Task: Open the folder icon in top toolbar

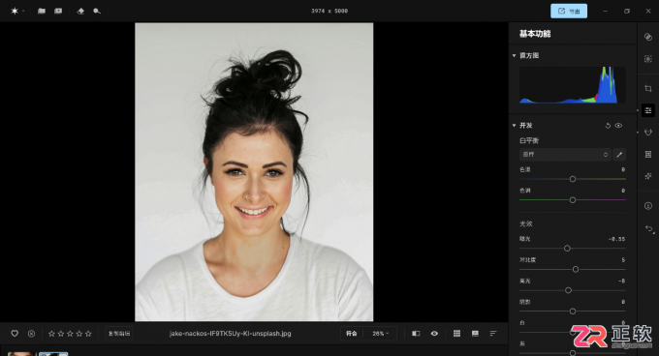Action: [42, 11]
